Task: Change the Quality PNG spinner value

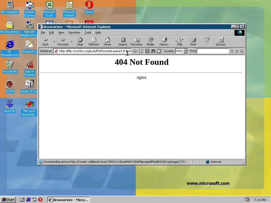Action: click(x=185, y=51)
